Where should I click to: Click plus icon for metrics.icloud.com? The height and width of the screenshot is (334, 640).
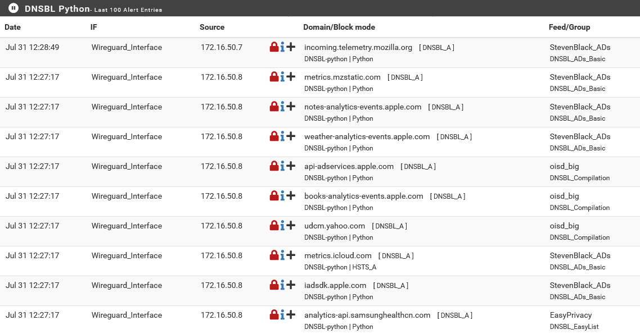tap(291, 255)
